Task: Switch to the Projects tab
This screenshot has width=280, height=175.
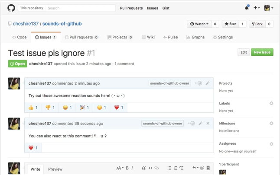Action: 120,37
